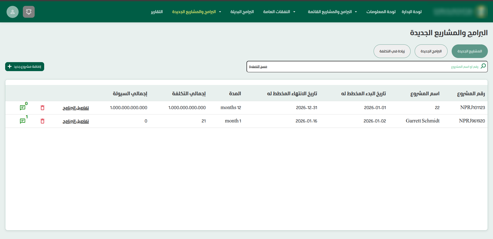The width and height of the screenshot is (493, 239).
Task: Select the المشاريع الجديدة tab
Action: coord(469,51)
